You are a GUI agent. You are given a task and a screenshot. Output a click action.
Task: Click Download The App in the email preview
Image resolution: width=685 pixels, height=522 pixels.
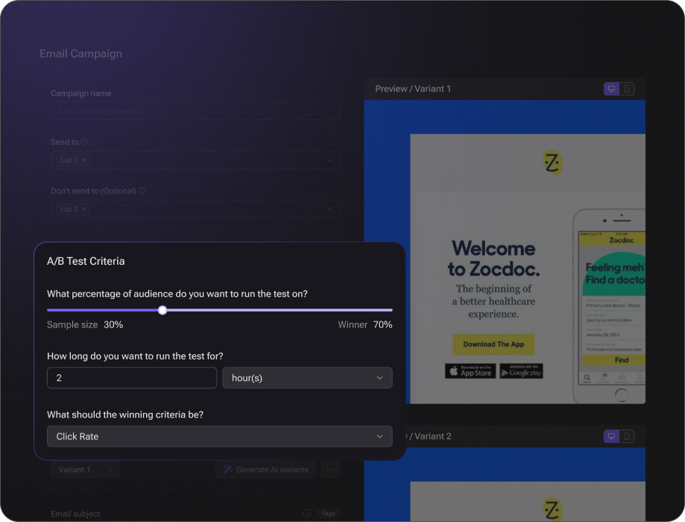[493, 345]
